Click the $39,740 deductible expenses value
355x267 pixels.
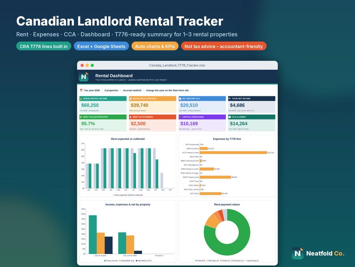[139, 105]
